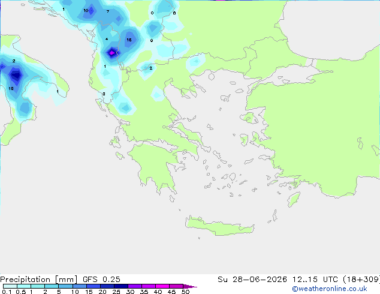Image resolution: width=380 pixels, height=294 pixels.
Task: Click the '0.5' legend tick label
Action: coord(21,292)
